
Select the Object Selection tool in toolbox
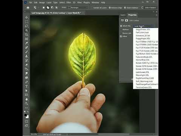pyautogui.click(x=26, y=30)
